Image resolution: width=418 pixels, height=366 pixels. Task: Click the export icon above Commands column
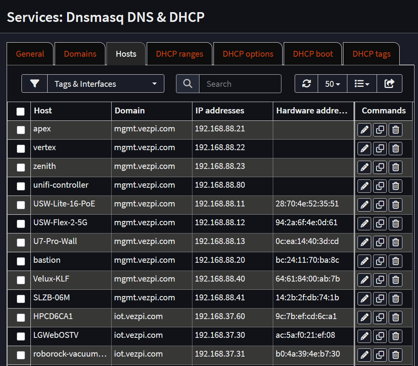390,83
